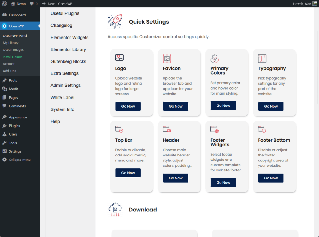Viewport: 319px width, 237px height.
Task: Click the OceanWP circle icon in sidebar
Action: click(4, 26)
